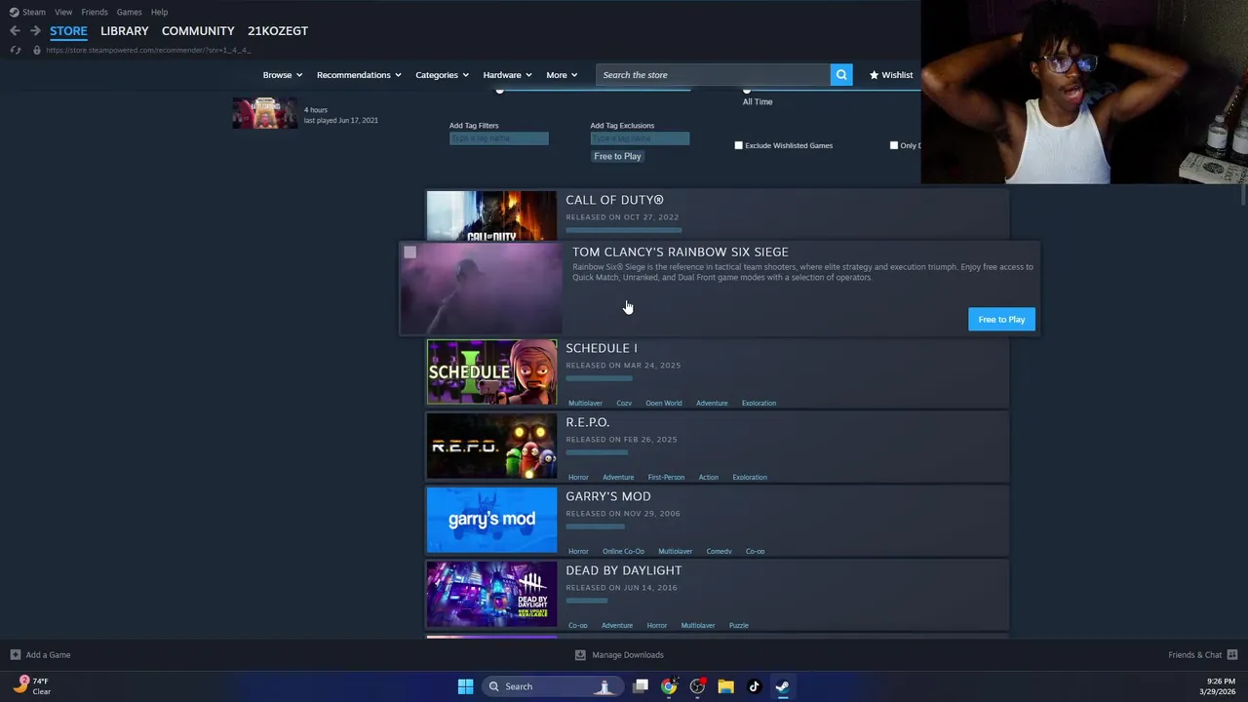Click the left popularity slider handle
This screenshot has width=1248, height=702.
point(499,91)
